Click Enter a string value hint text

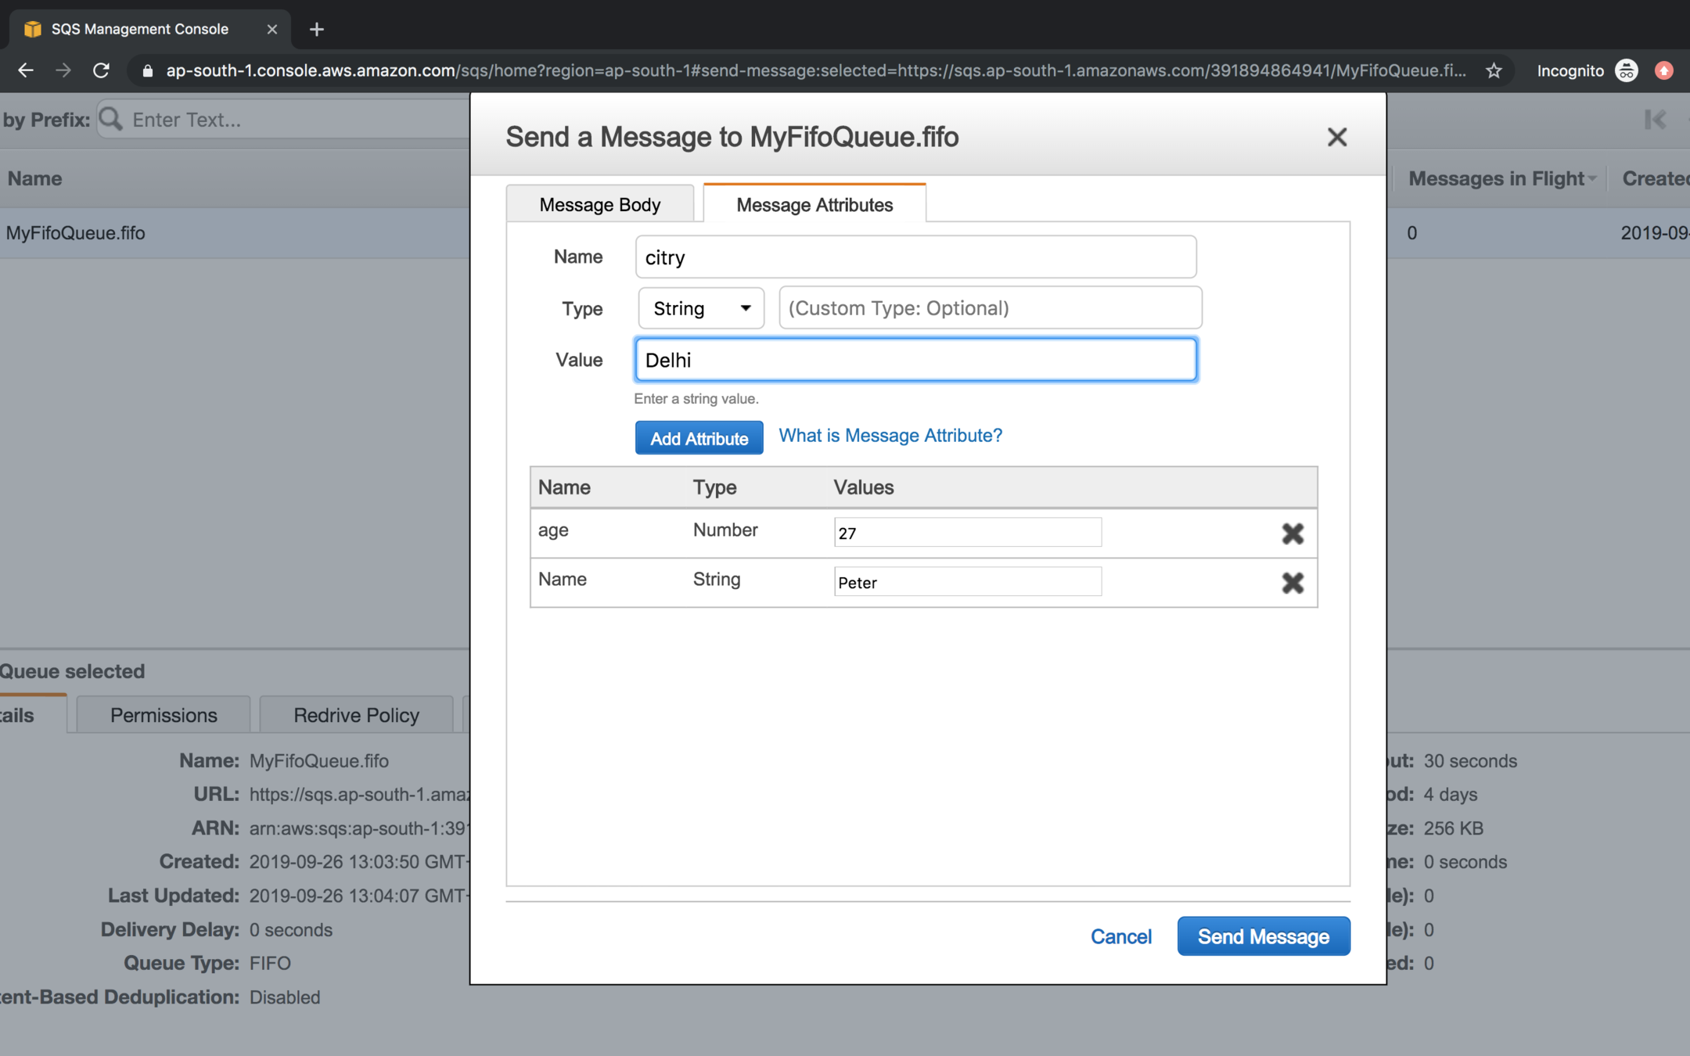(696, 399)
